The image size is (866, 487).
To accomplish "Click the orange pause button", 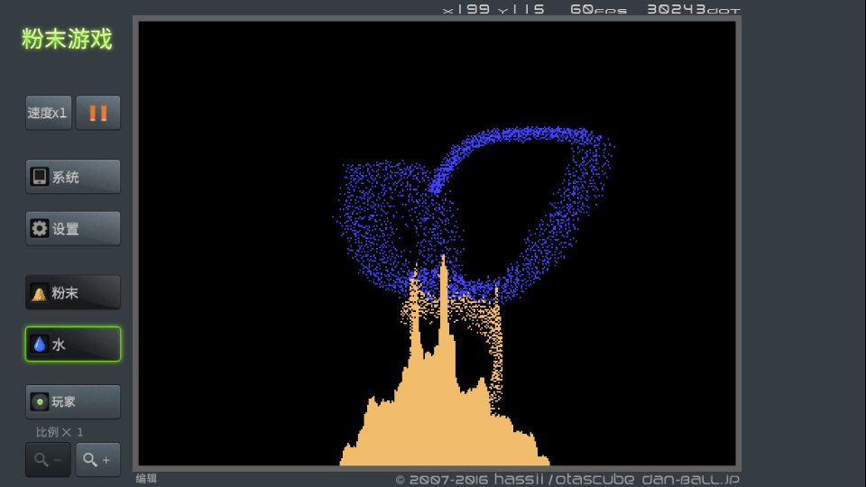I will 97,113.
